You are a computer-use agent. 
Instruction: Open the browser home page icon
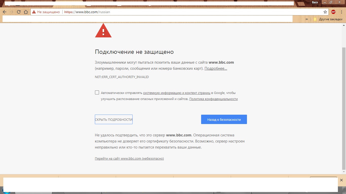click(x=26, y=12)
